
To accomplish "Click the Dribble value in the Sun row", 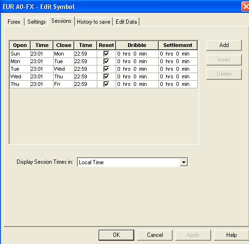I will 137,54.
